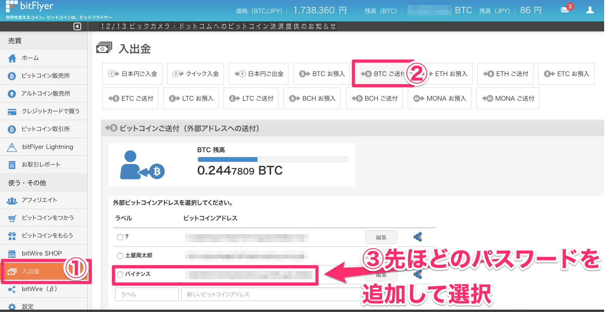
Task: Open the BCH お預入 tab
Action: pos(312,98)
